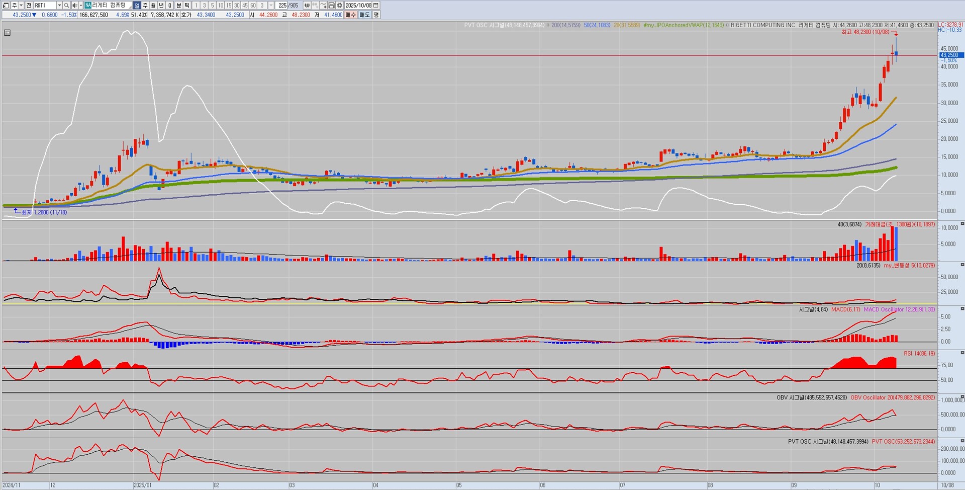The height and width of the screenshot is (490, 965).
Task: Click the add indicator line icon
Action: pyautogui.click(x=323, y=6)
